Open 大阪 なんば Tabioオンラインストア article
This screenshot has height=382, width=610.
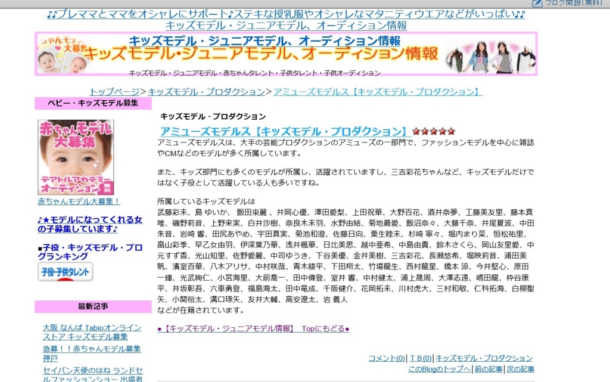point(92,332)
